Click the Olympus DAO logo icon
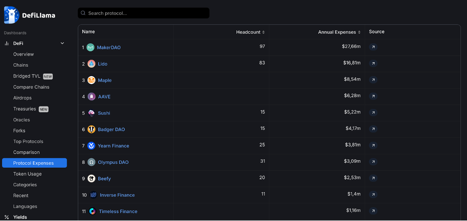 coord(91,162)
